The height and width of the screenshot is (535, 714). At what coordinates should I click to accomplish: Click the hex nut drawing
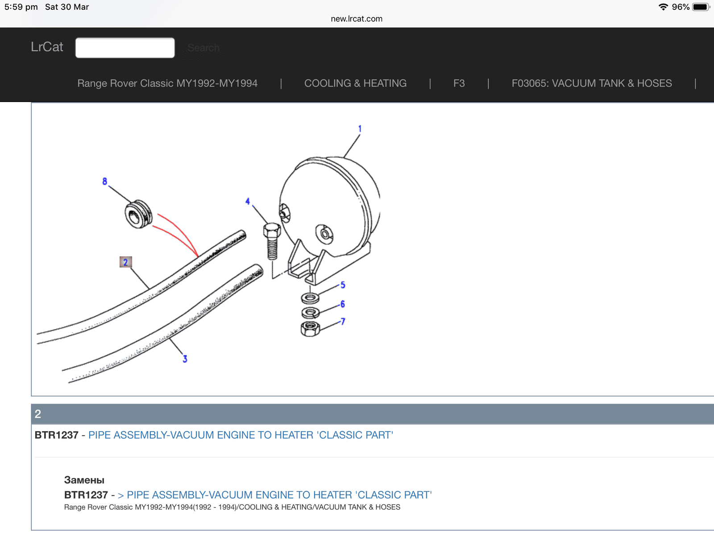tap(310, 329)
